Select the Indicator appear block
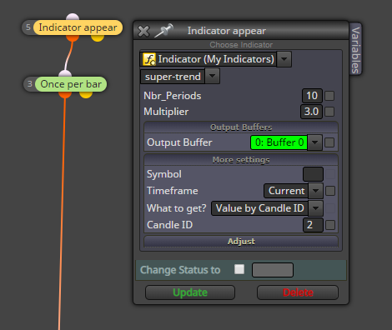Viewport: 392px width, 330px height. pyautogui.click(x=78, y=27)
